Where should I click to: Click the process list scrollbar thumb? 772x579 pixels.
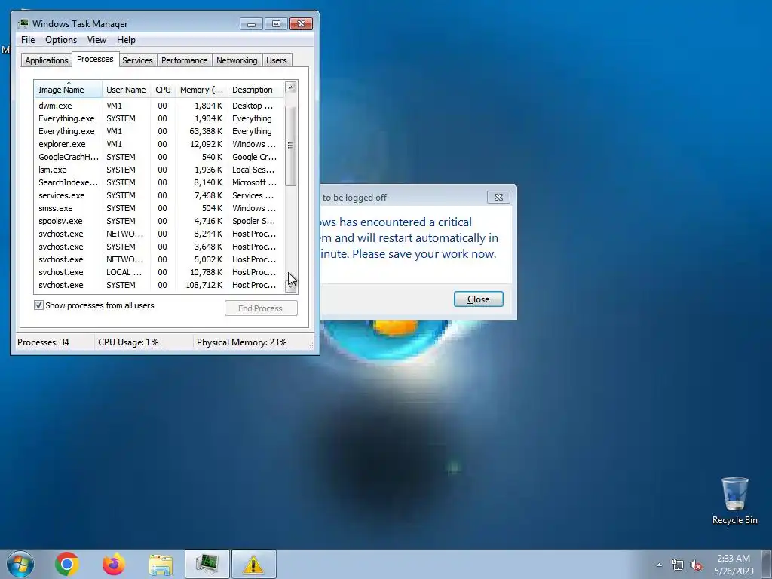[x=291, y=146]
